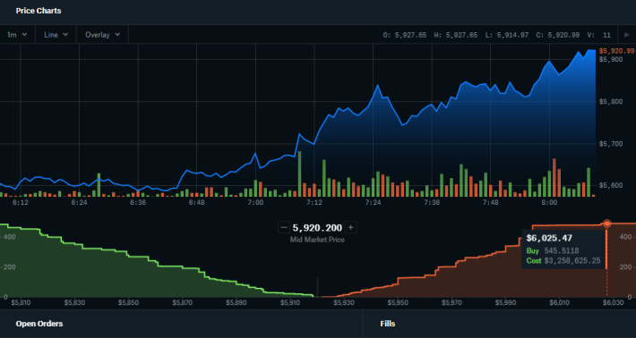
Task: Click the L: 5,914.97 low value
Action: click(507, 35)
